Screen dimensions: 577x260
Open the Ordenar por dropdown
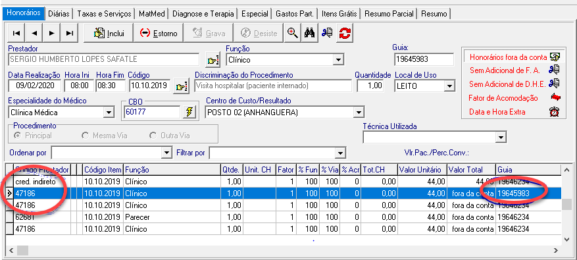167,152
